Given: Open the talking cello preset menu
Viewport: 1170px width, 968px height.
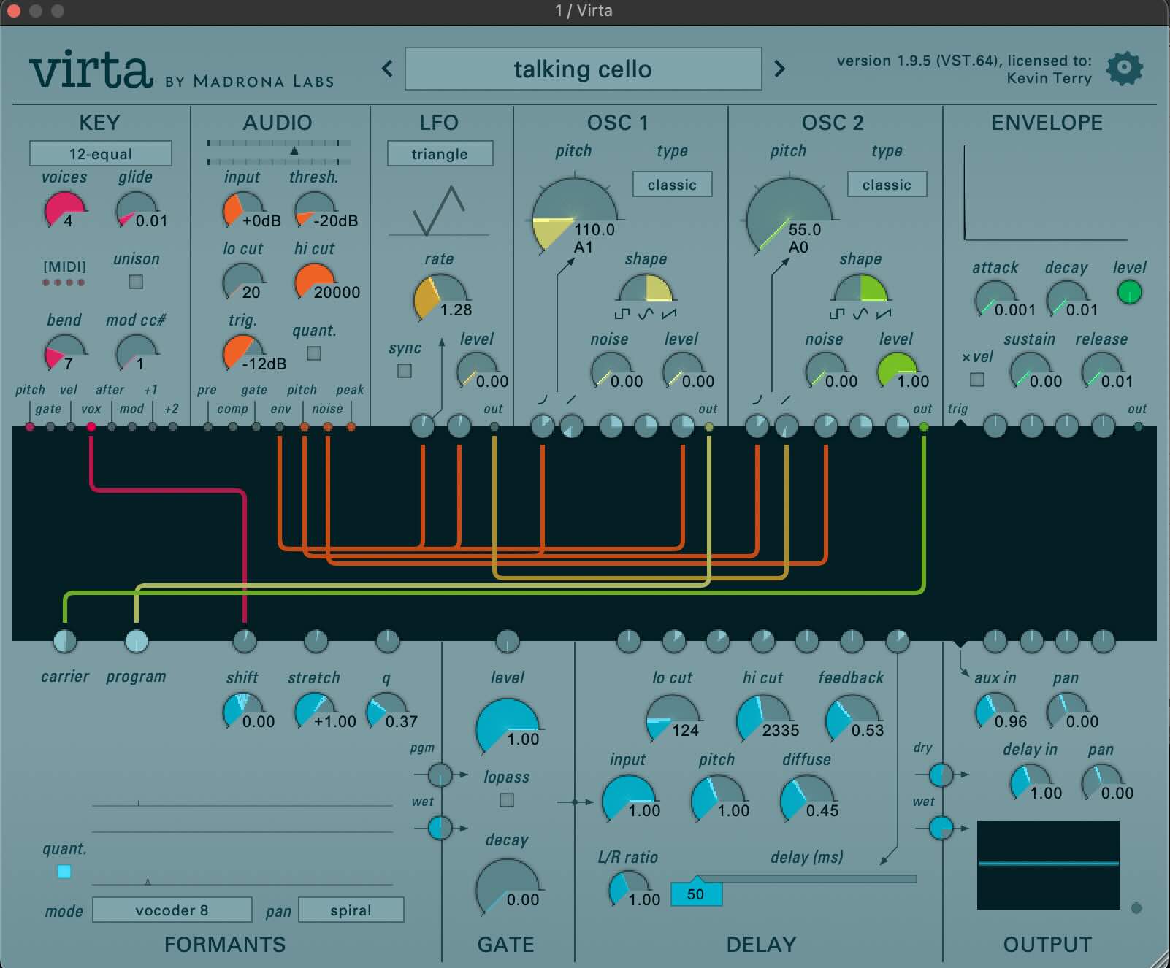Looking at the screenshot, I should (x=583, y=69).
